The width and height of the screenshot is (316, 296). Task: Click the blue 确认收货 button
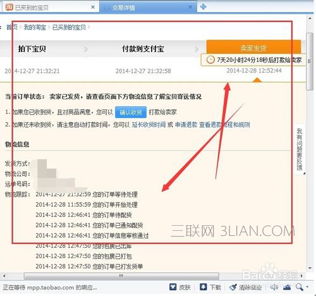pyautogui.click(x=131, y=112)
